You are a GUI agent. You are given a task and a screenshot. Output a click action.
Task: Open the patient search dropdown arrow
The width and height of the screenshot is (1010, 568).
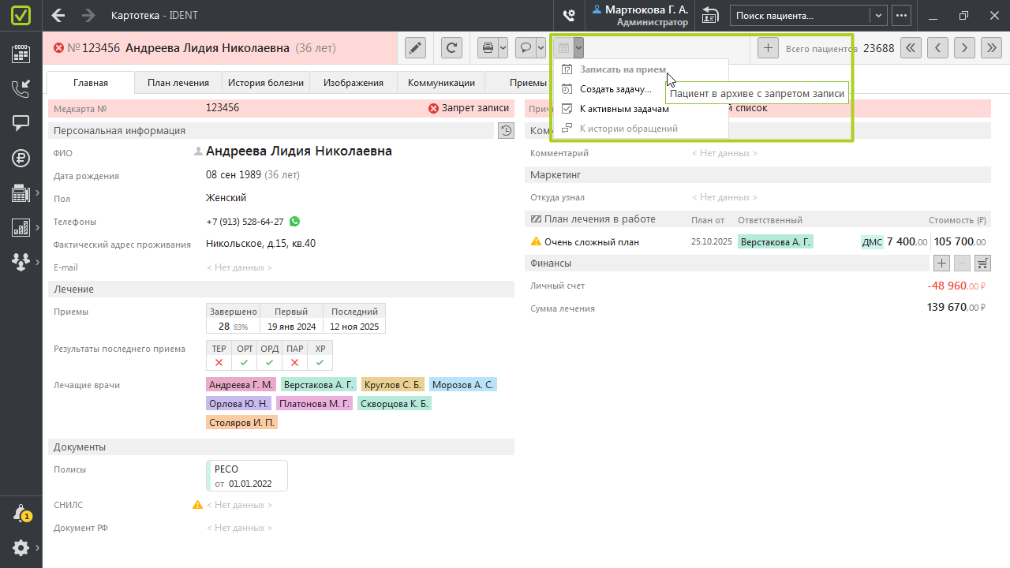877,16
